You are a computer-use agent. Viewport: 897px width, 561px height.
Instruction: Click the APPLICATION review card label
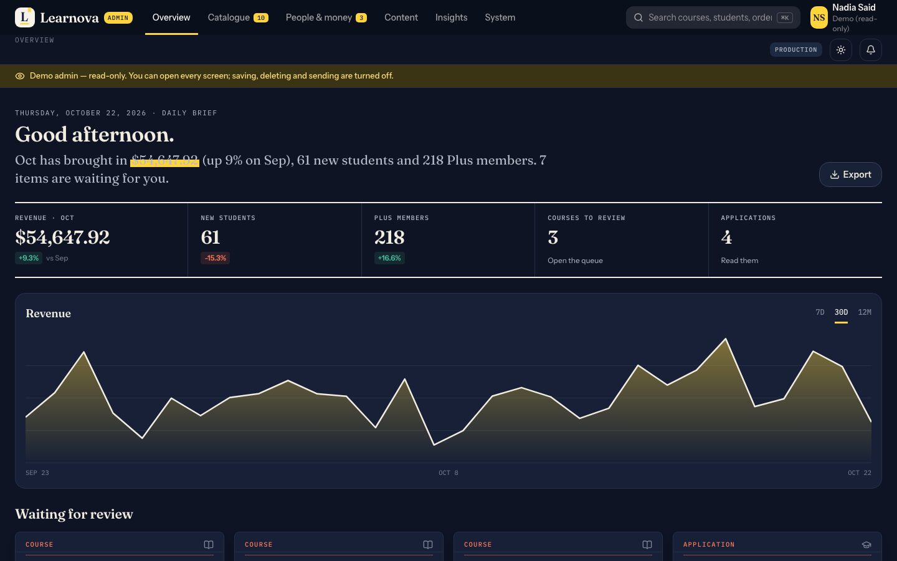click(x=709, y=545)
